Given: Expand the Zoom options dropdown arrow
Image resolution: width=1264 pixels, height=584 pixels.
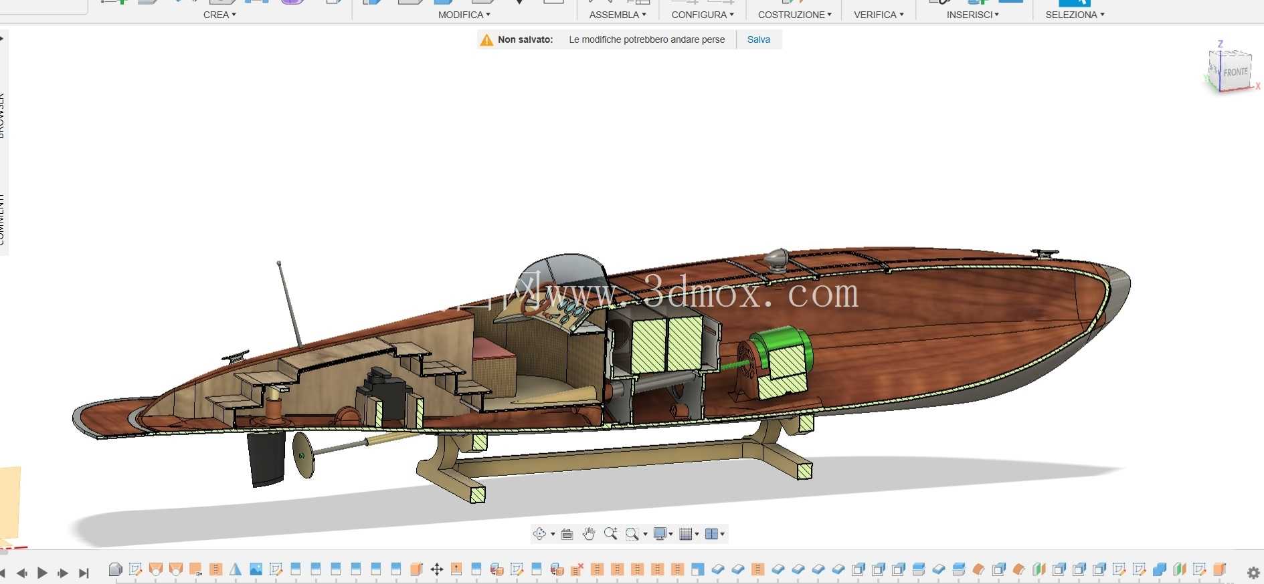Looking at the screenshot, I should pyautogui.click(x=645, y=534).
